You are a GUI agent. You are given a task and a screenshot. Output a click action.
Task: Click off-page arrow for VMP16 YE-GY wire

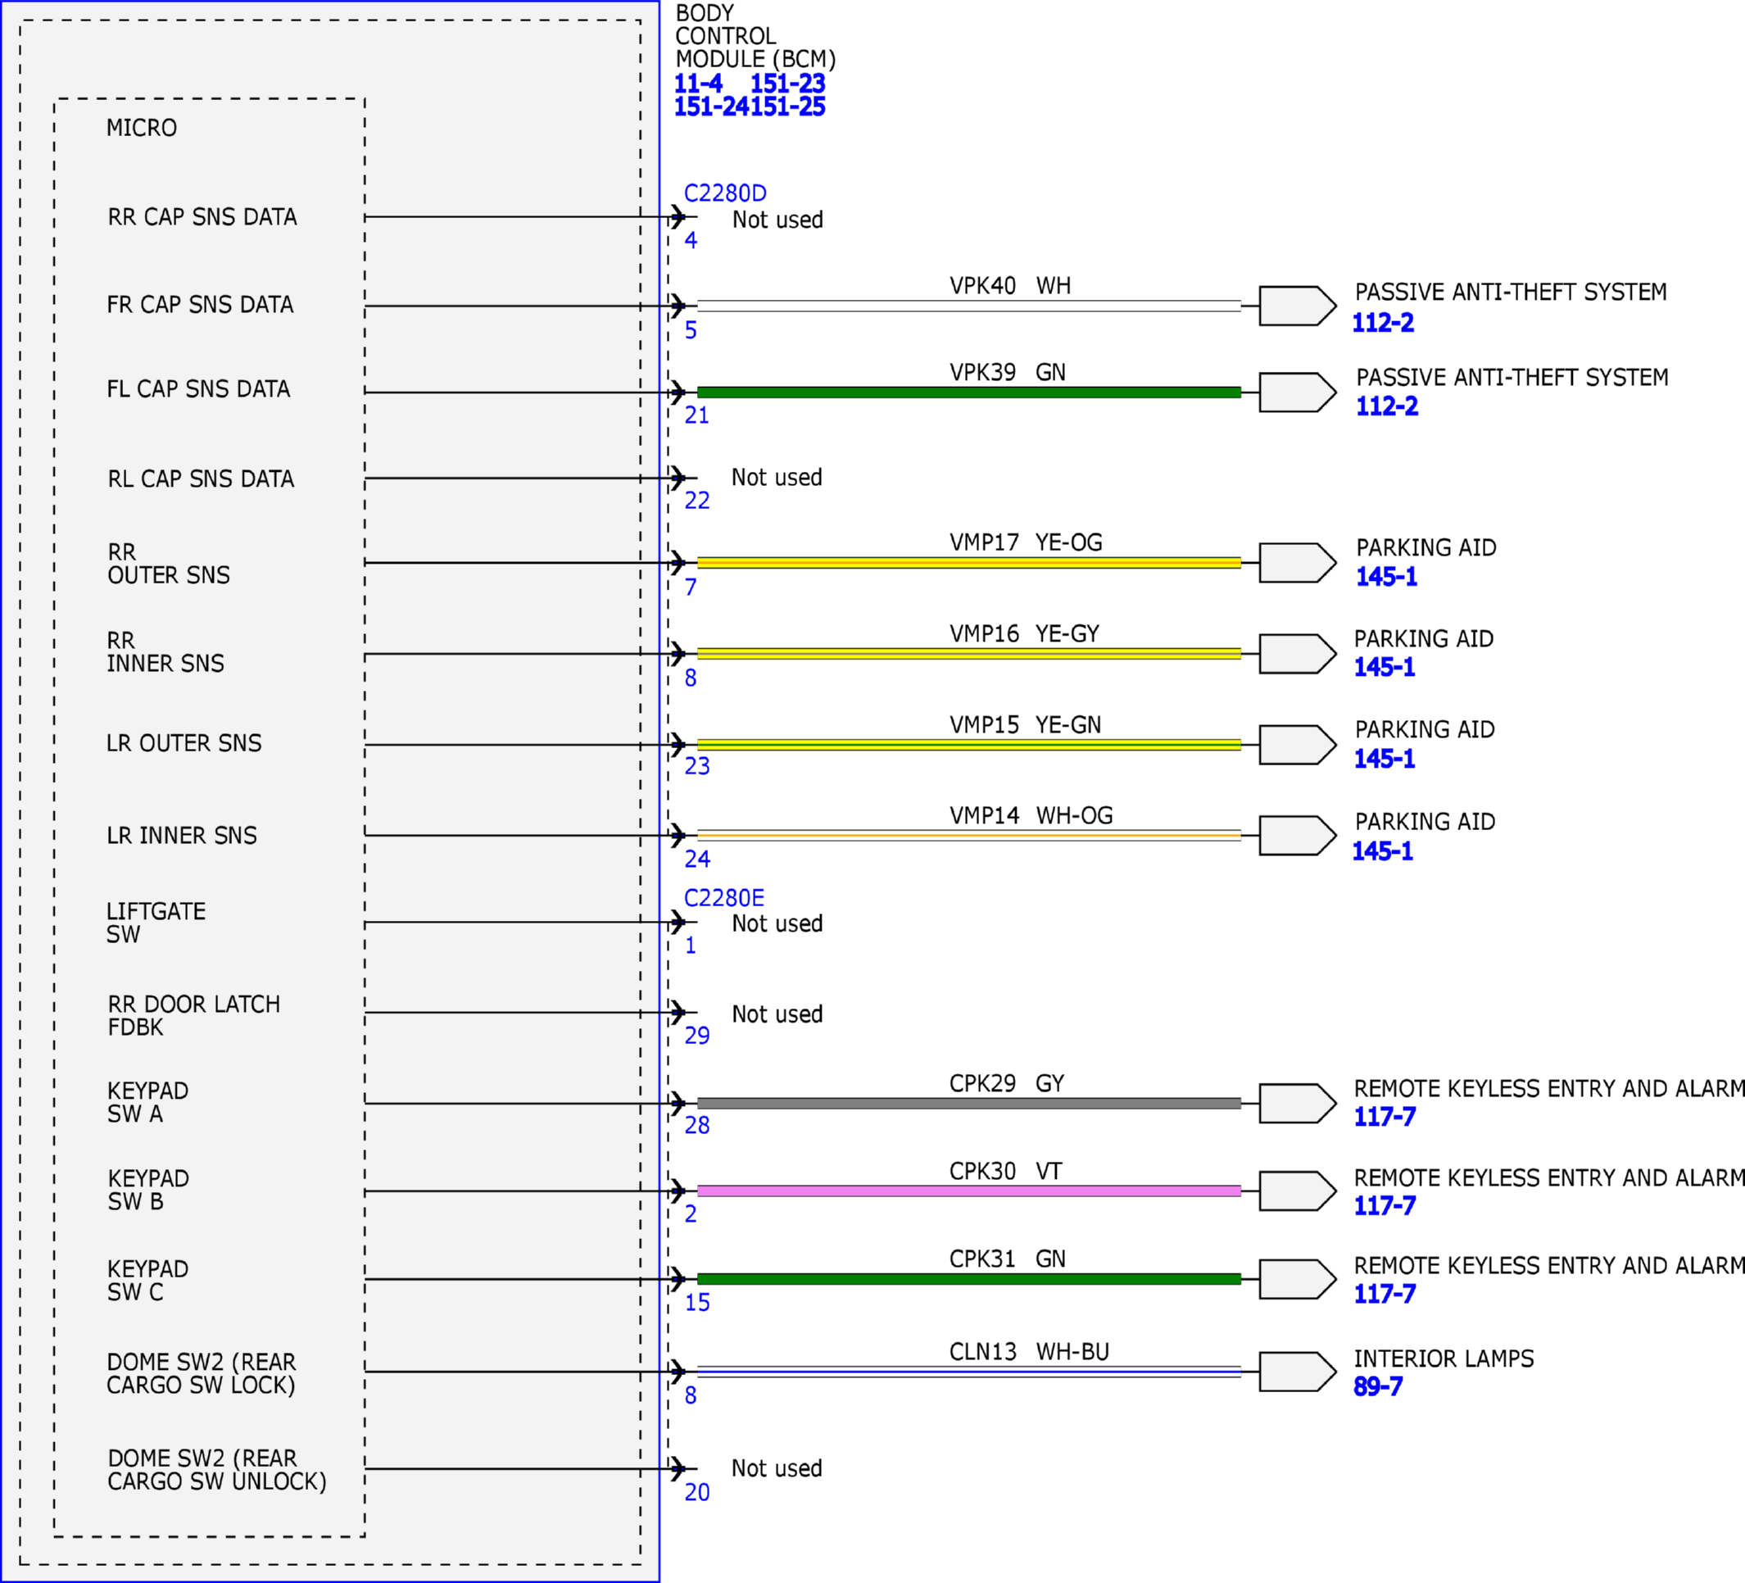1298,654
